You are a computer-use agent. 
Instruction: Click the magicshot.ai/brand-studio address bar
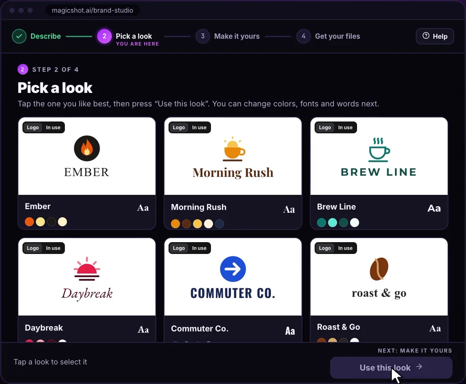(93, 10)
